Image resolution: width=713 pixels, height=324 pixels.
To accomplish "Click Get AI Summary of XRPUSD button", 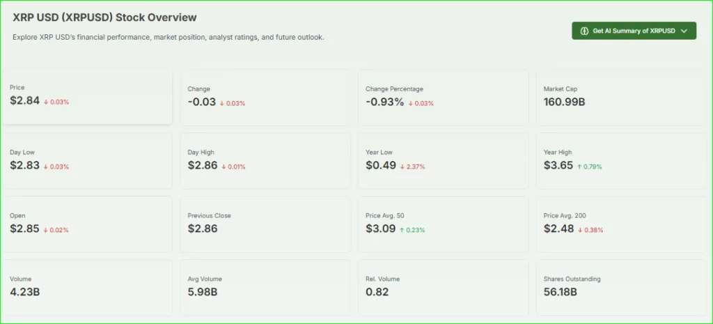I will (634, 31).
